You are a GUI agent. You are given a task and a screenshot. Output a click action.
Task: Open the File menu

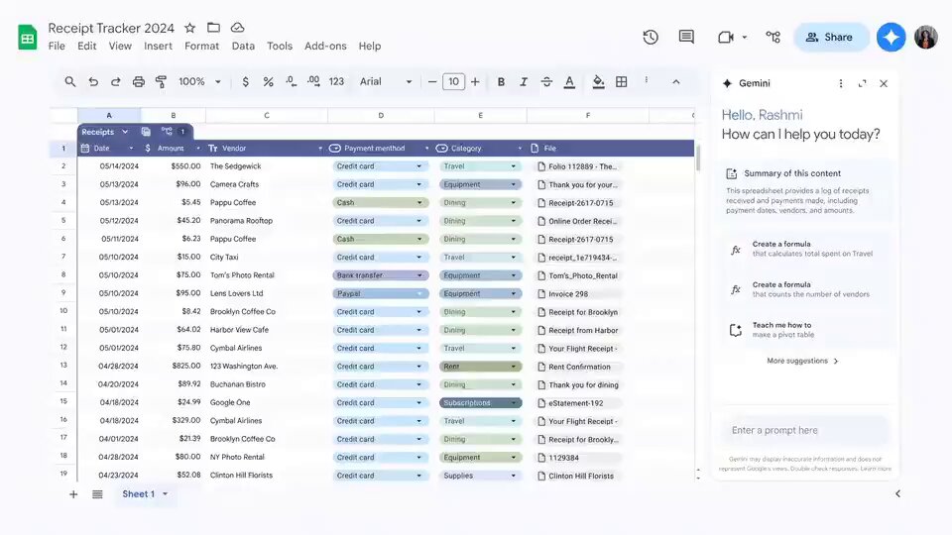point(57,47)
